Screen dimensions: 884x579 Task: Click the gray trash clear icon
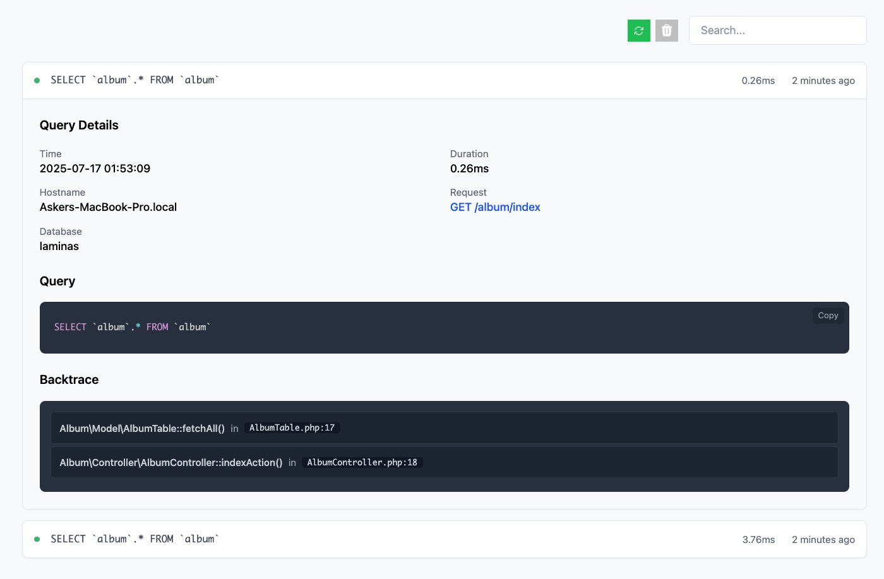click(666, 30)
